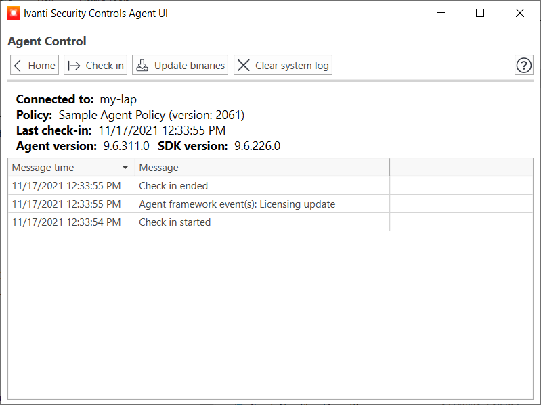Viewport: 541px width, 405px height.
Task: Open help with the question mark icon
Action: (x=524, y=65)
